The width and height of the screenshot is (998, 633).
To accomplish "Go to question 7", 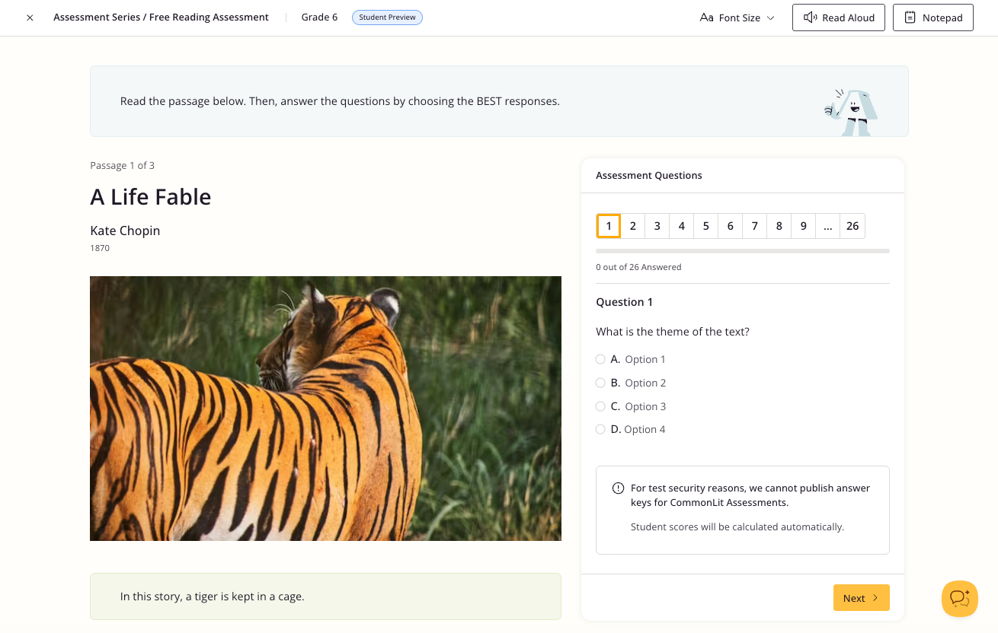I will point(755,226).
